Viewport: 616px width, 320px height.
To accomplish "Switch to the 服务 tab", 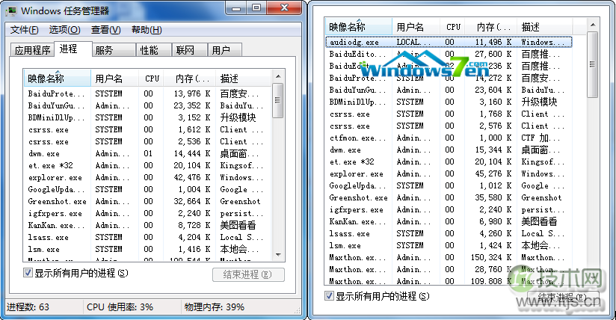I will (114, 50).
